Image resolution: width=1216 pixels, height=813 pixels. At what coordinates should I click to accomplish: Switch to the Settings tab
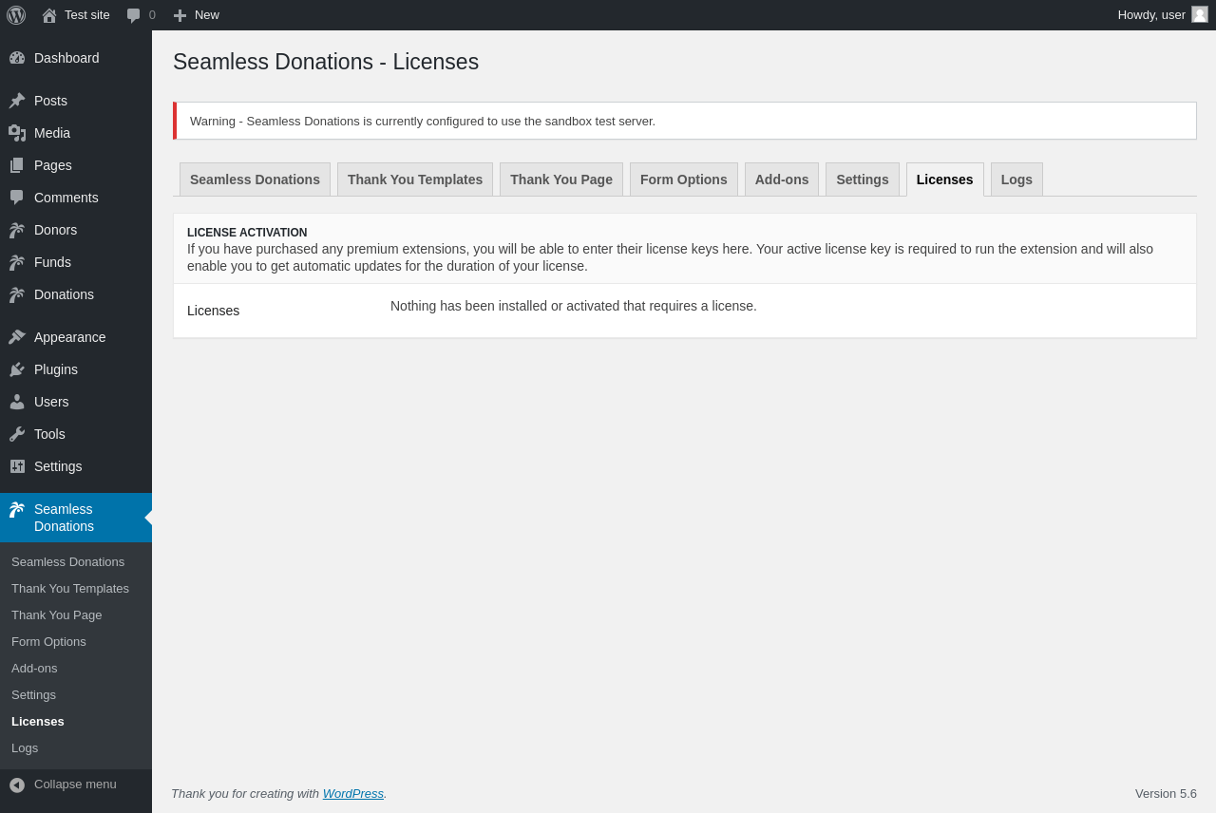(863, 180)
